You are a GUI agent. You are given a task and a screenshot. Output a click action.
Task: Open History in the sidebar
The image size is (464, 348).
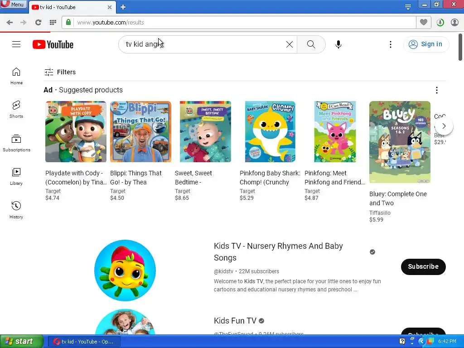[16, 210]
